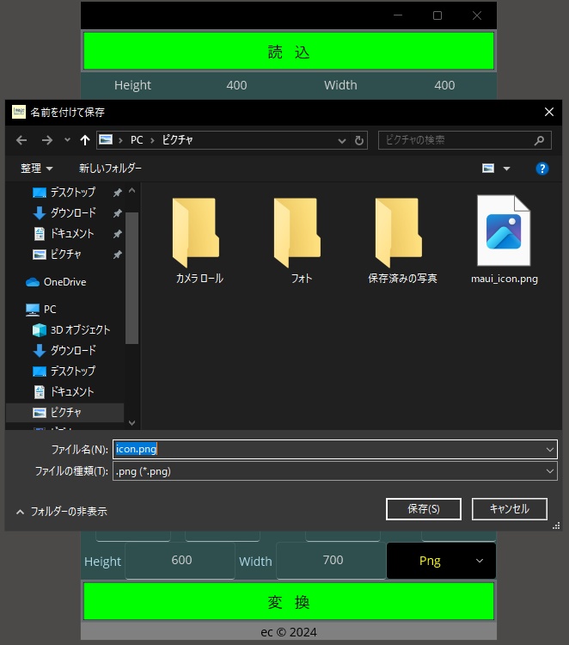Minimize the converter app window
Image resolution: width=569 pixels, height=645 pixels.
click(398, 15)
